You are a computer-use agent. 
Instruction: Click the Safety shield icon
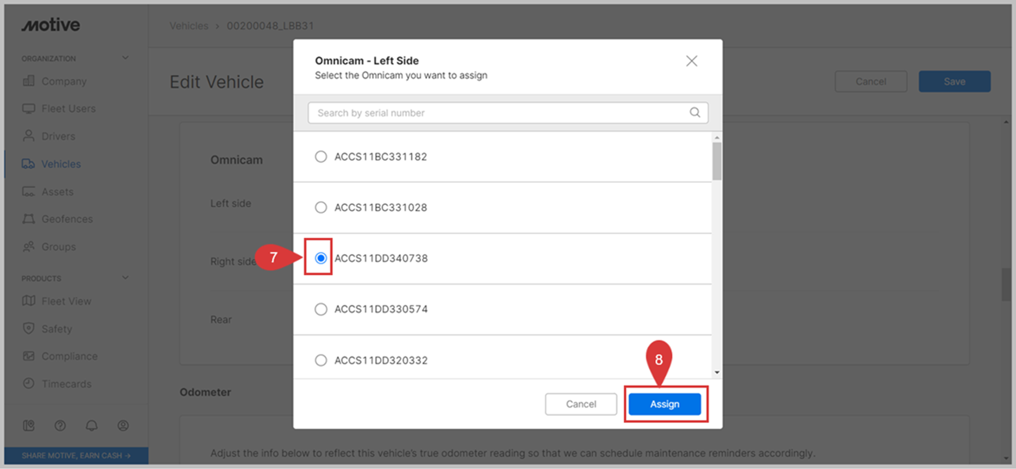click(x=28, y=328)
